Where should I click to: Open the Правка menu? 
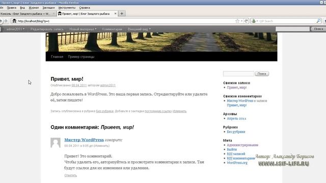tap(11, 8)
